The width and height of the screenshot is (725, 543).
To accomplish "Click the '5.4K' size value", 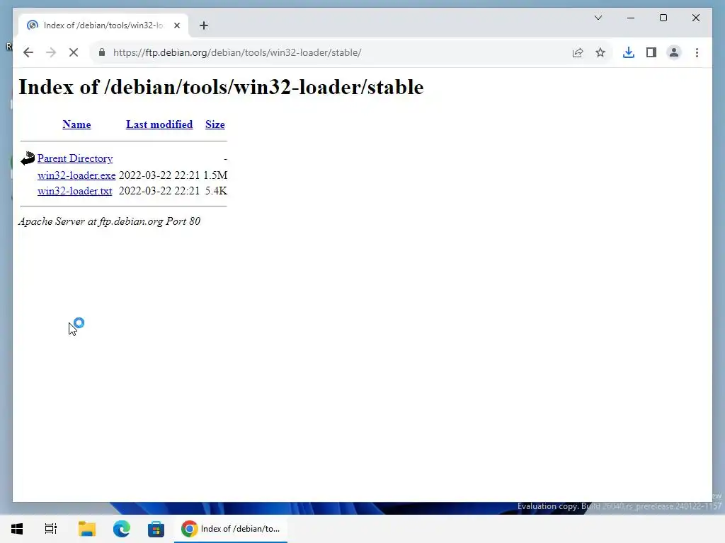I will (216, 191).
